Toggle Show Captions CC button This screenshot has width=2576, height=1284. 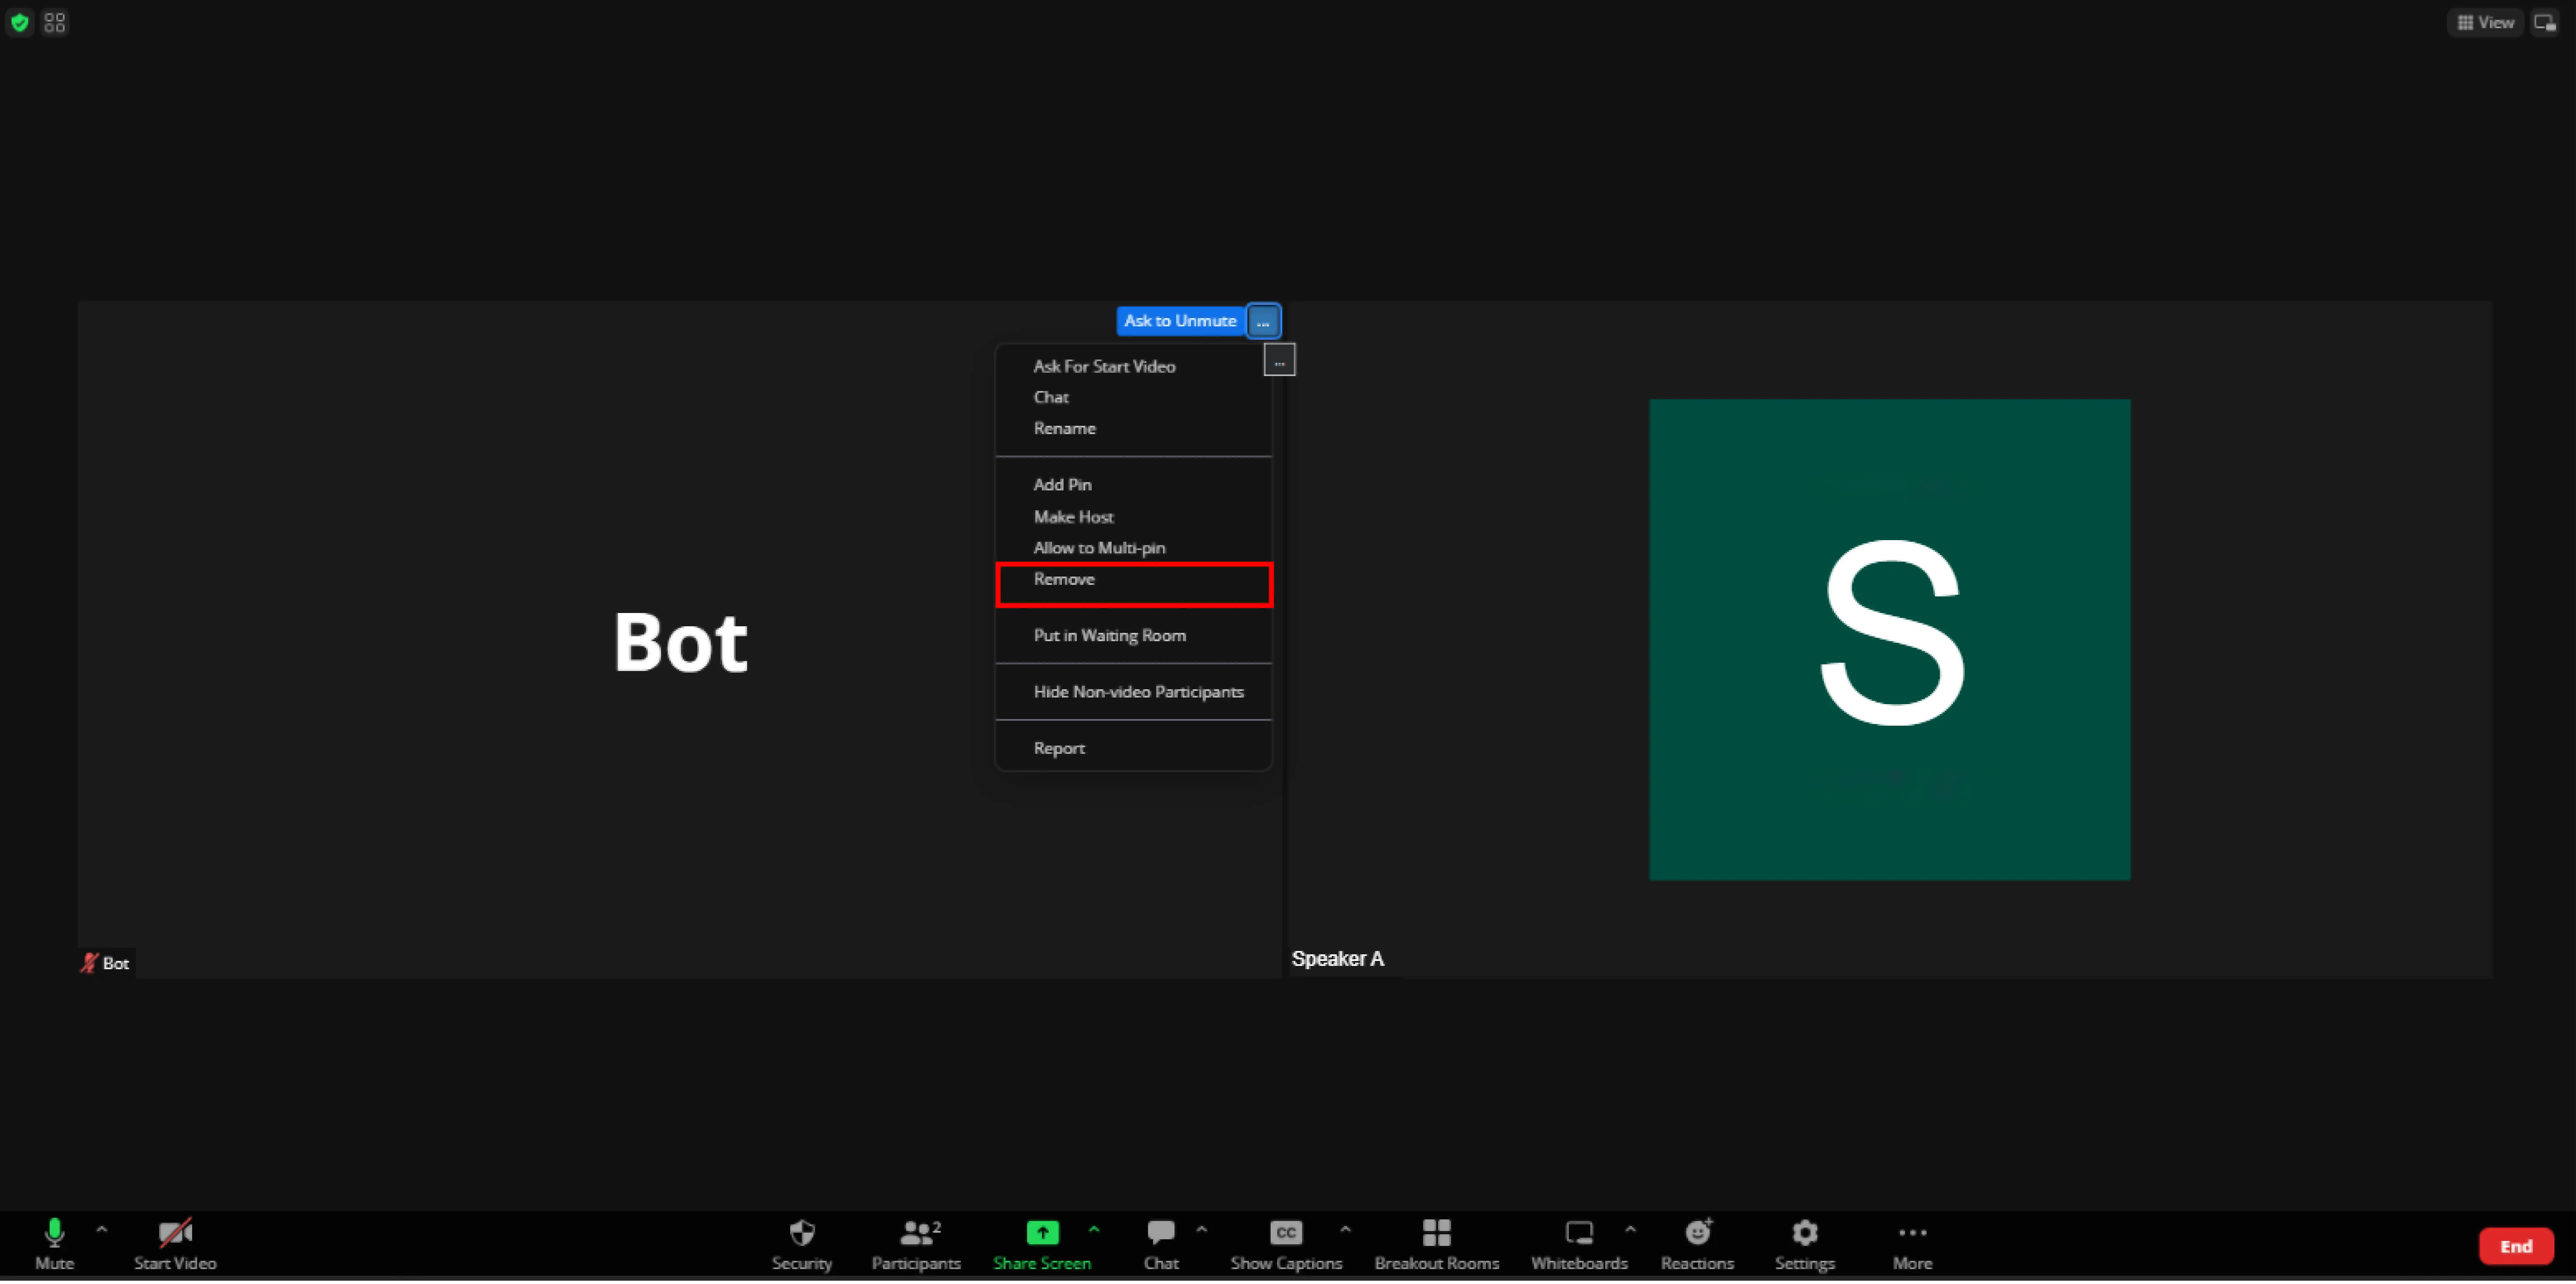coord(1285,1234)
